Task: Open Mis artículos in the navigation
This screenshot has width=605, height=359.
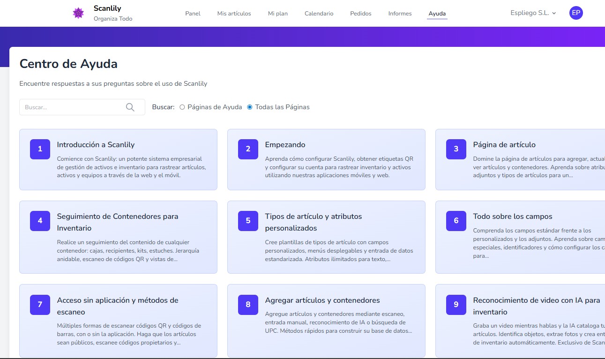Action: pos(234,14)
